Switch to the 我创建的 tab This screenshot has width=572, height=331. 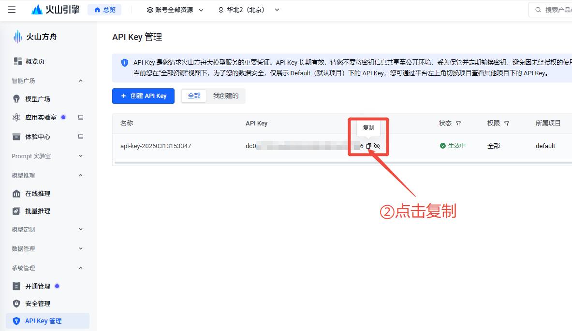[x=225, y=96]
